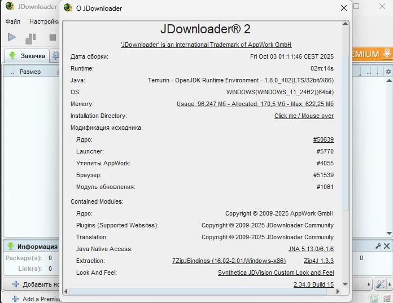Click the Pause downloads icon
The width and height of the screenshot is (393, 303).
click(30, 38)
